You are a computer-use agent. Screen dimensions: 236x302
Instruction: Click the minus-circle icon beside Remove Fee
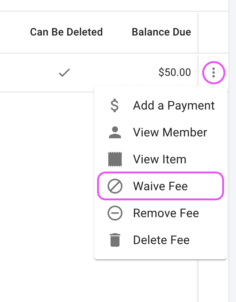pos(115,213)
